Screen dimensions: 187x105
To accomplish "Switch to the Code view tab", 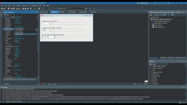I will pyautogui.click(x=135, y=84).
